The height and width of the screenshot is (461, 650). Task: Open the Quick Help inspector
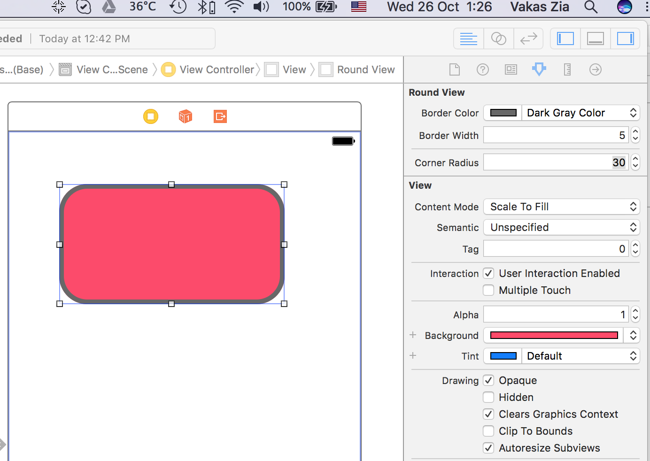[x=482, y=69]
